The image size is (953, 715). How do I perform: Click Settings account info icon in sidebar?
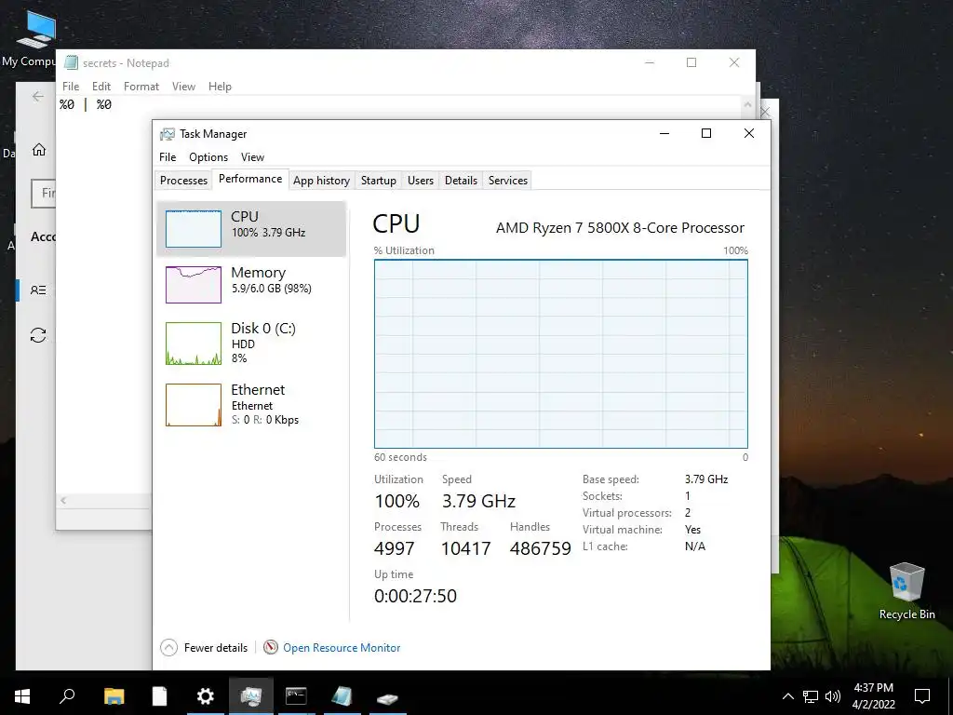(38, 290)
